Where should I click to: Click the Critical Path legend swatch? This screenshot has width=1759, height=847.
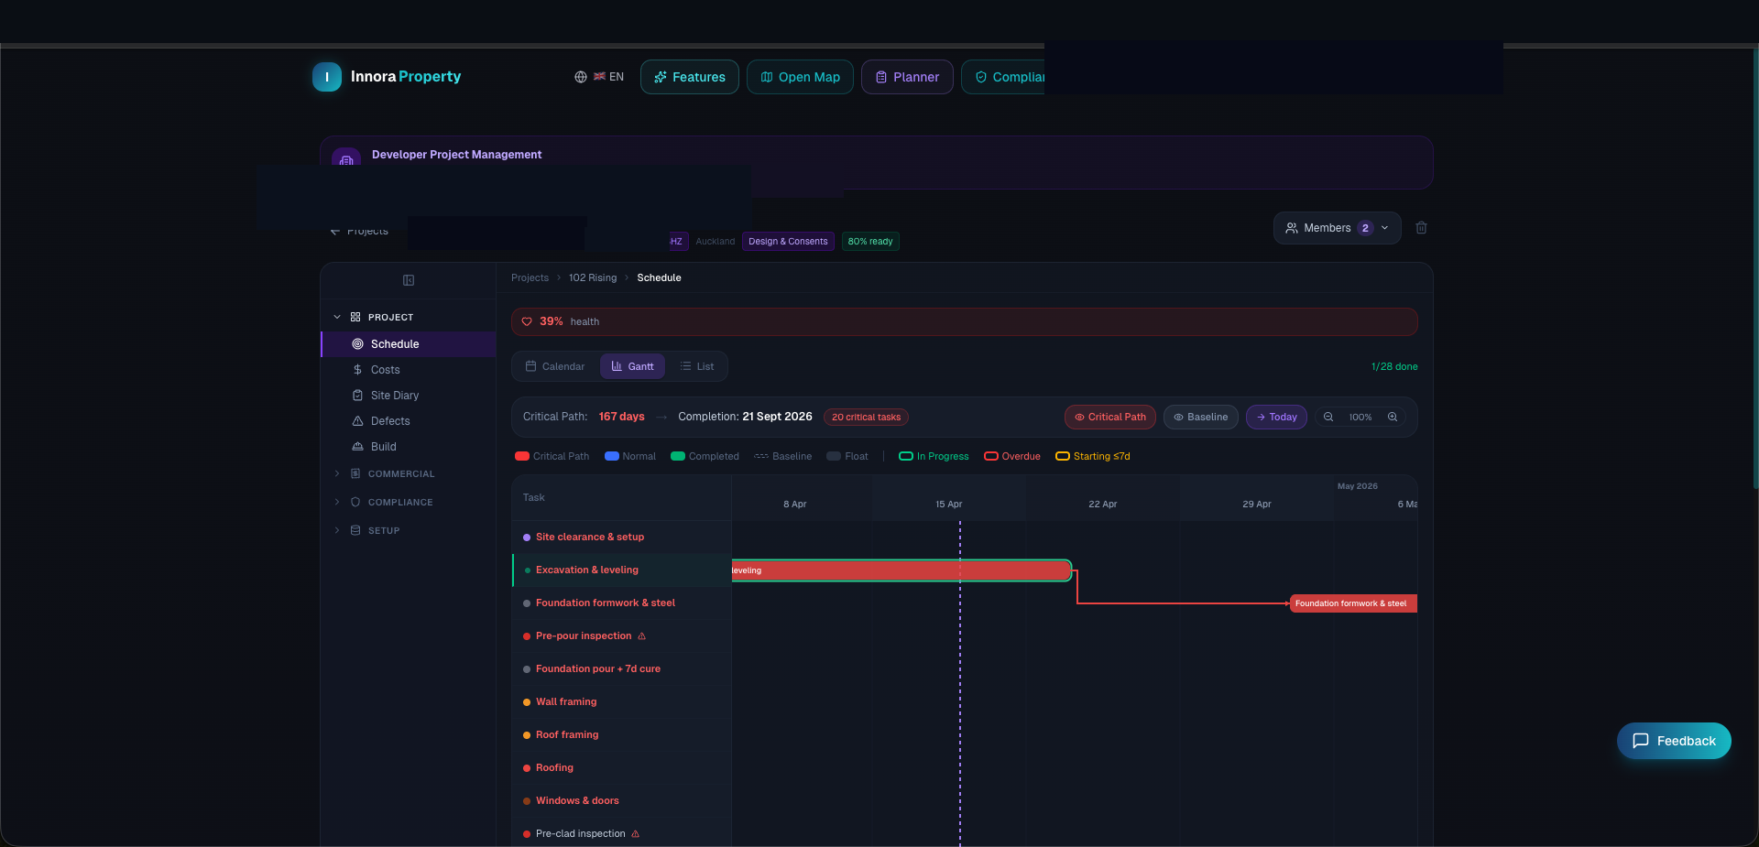pos(522,456)
